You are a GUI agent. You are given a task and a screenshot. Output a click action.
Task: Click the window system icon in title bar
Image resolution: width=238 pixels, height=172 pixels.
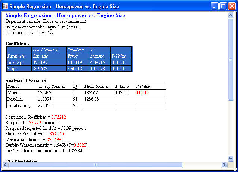5,6
